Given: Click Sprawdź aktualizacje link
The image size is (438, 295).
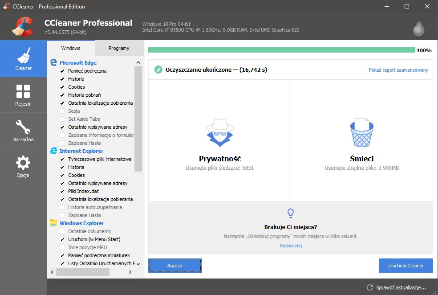Looking at the screenshot, I should pyautogui.click(x=401, y=287).
